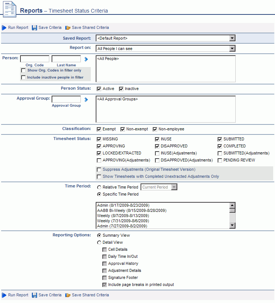The image size is (275, 303).
Task: Uncheck the SUBMITTED timesheet status
Action: coord(220,139)
